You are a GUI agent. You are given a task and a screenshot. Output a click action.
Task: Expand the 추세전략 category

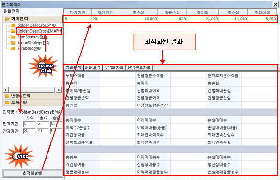pyautogui.click(x=32, y=103)
